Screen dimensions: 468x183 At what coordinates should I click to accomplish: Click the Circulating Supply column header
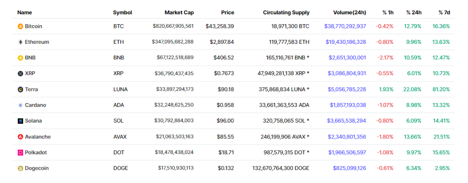pyautogui.click(x=286, y=12)
